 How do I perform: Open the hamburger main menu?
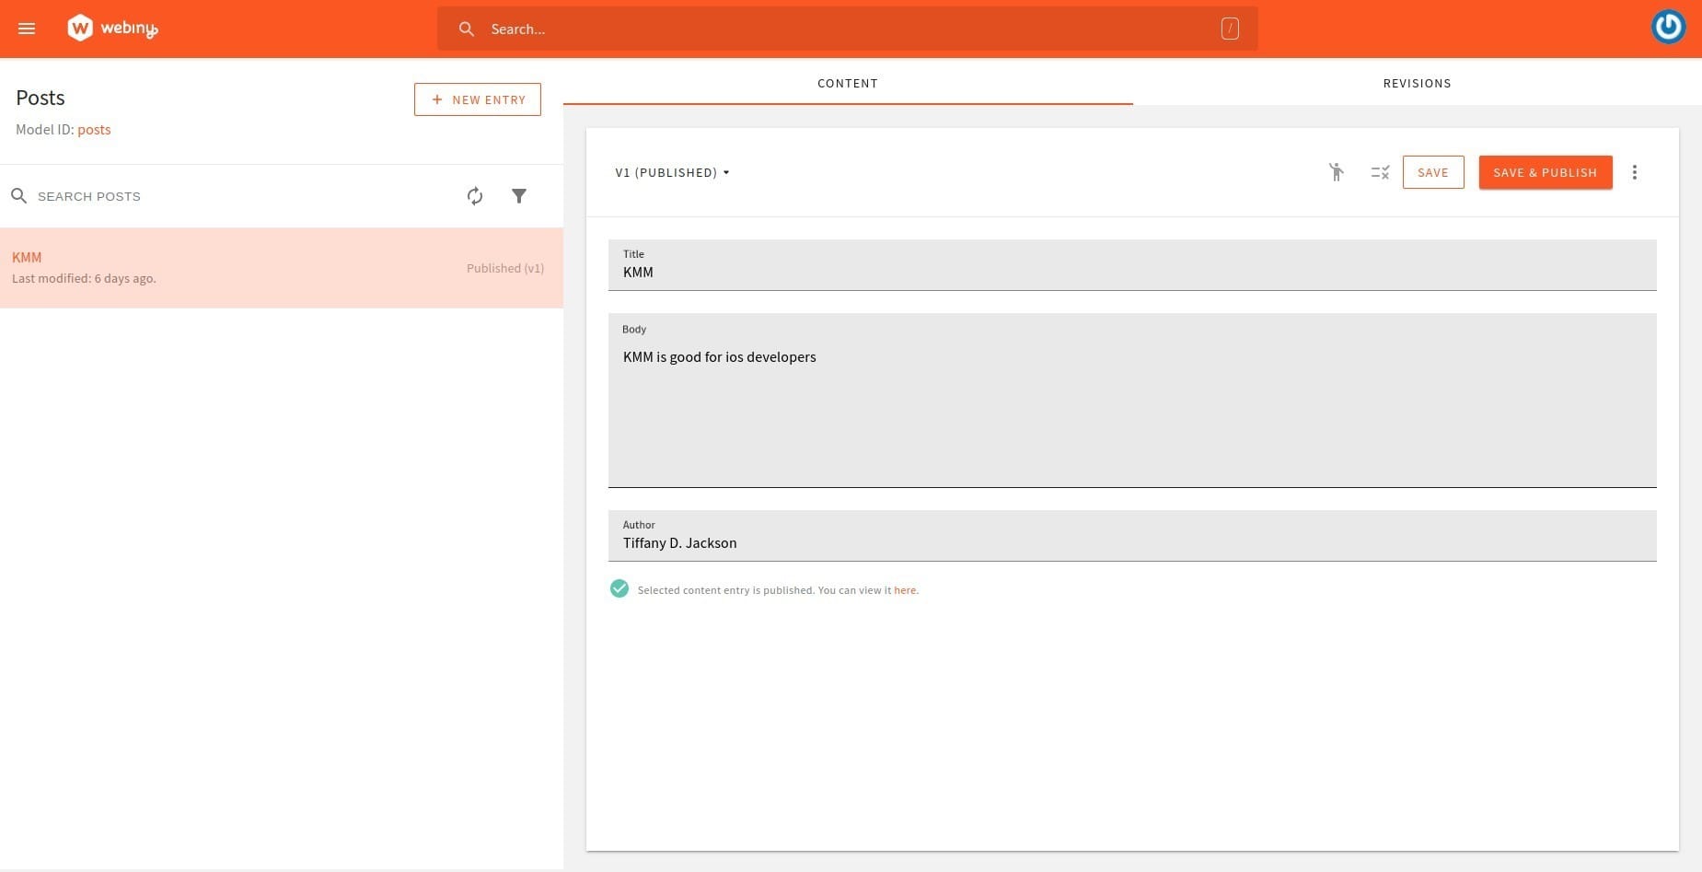(27, 29)
